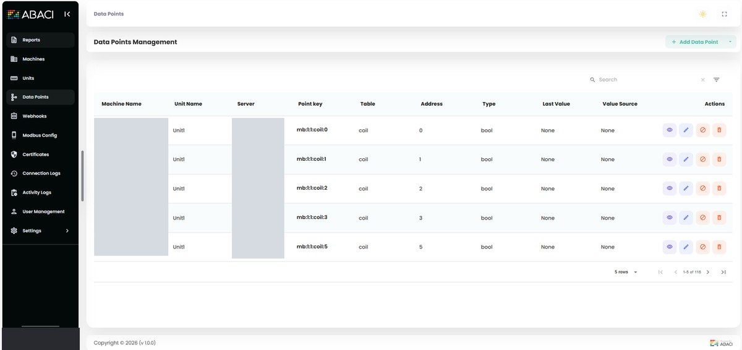
Task: Sort by the Type column header
Action: pos(489,104)
